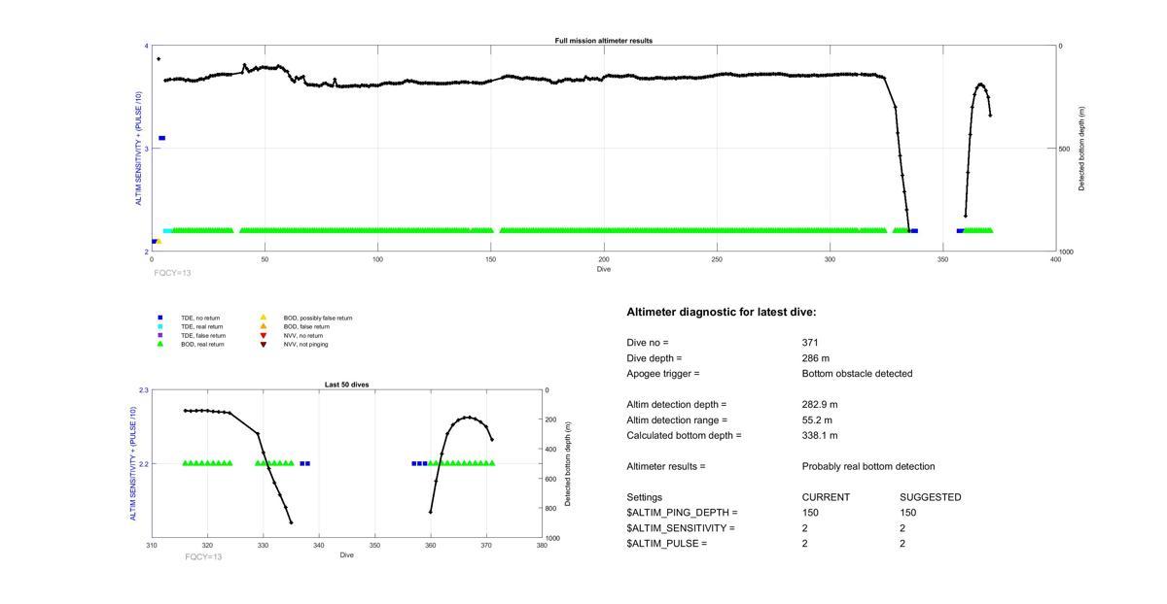This screenshot has width=1167, height=604.
Task: Click the 'Bottom obstacle detected' value
Action: click(x=857, y=374)
